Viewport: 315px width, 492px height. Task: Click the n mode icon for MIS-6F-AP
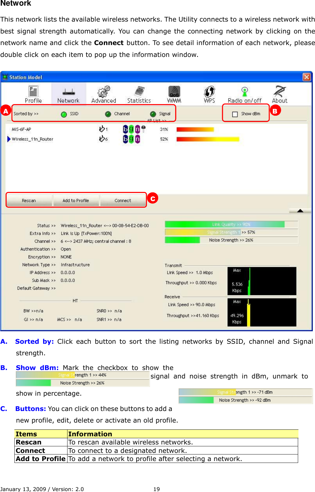pyautogui.click(x=137, y=129)
